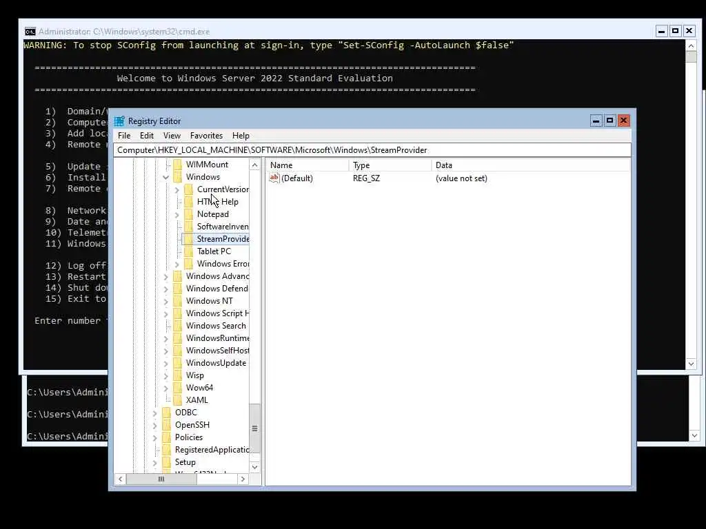Viewport: 706px width, 529px height.
Task: Expand the ODBC key
Action: coord(155,413)
